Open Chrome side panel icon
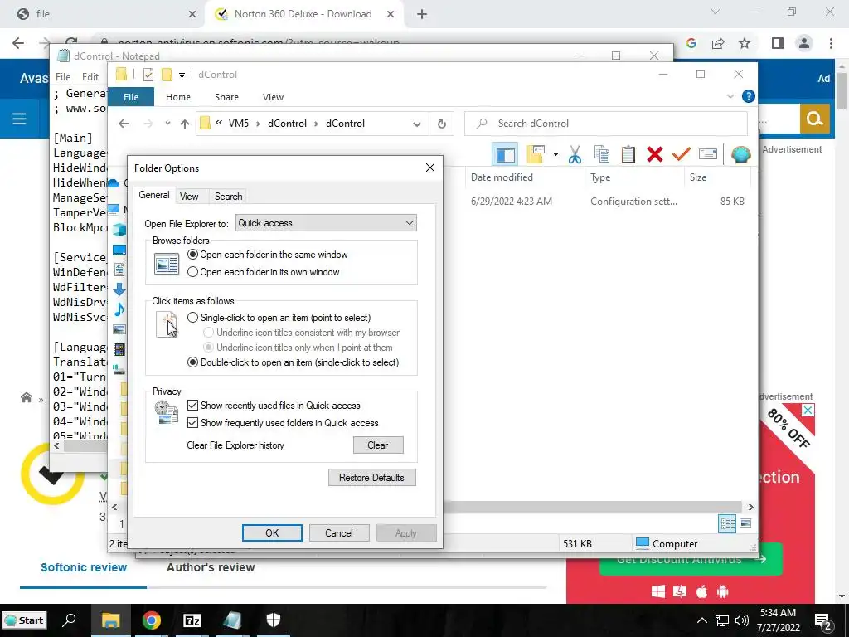 coord(778,43)
